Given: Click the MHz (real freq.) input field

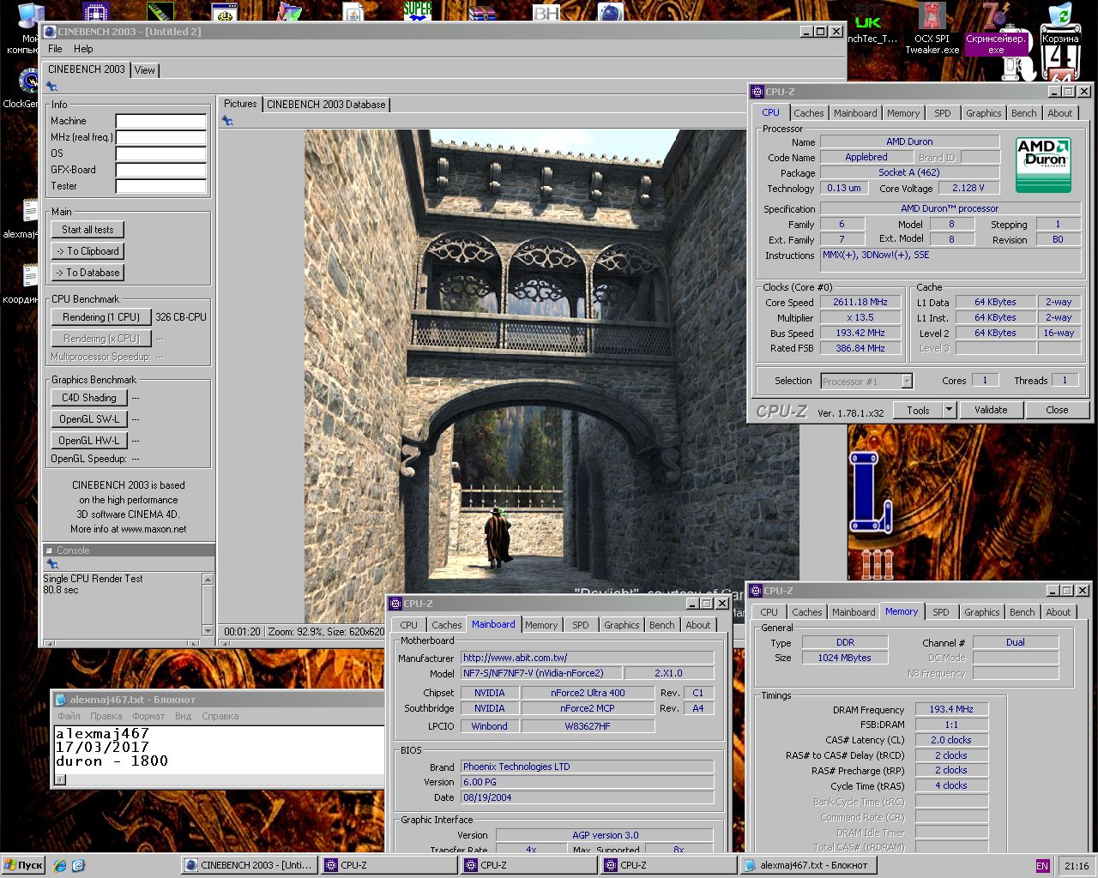Looking at the screenshot, I should 161,137.
